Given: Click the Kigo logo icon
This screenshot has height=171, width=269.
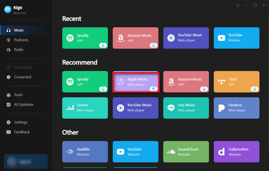Looking at the screenshot, I should coord(8,10).
